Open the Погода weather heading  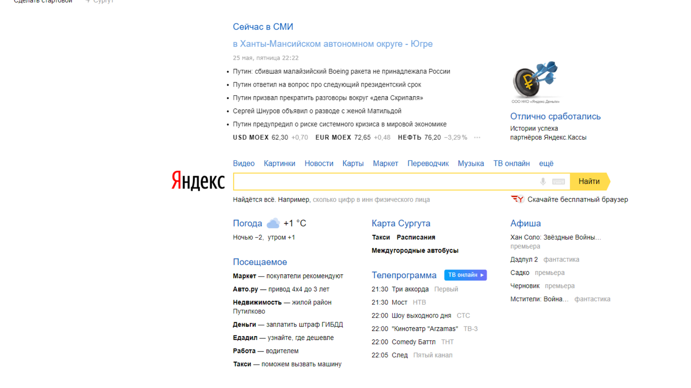point(247,223)
